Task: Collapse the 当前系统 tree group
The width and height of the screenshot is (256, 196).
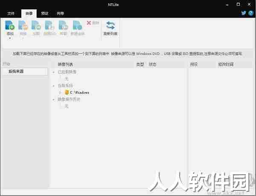Action: (53, 86)
